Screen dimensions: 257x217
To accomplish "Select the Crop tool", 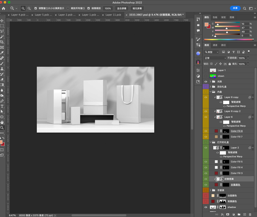I will [x=2, y=42].
